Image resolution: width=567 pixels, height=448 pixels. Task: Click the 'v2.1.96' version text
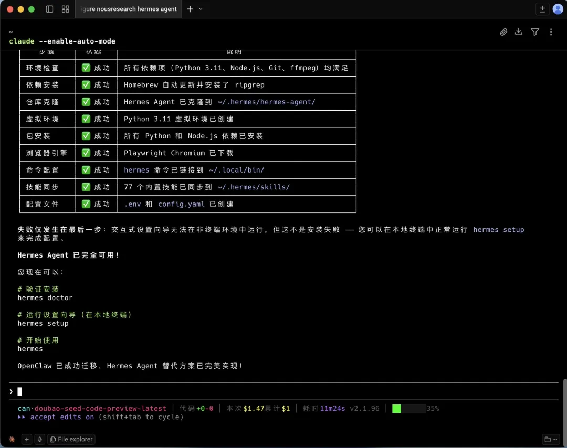pos(364,408)
